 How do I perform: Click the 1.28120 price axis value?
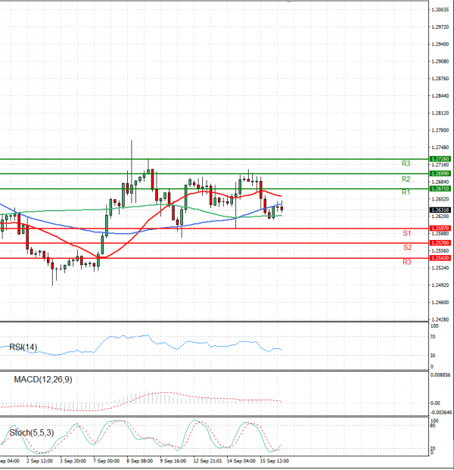pos(440,114)
